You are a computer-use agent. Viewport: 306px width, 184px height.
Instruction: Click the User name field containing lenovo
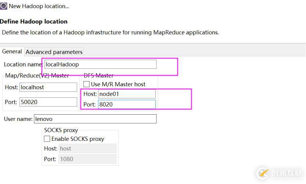pos(95,119)
